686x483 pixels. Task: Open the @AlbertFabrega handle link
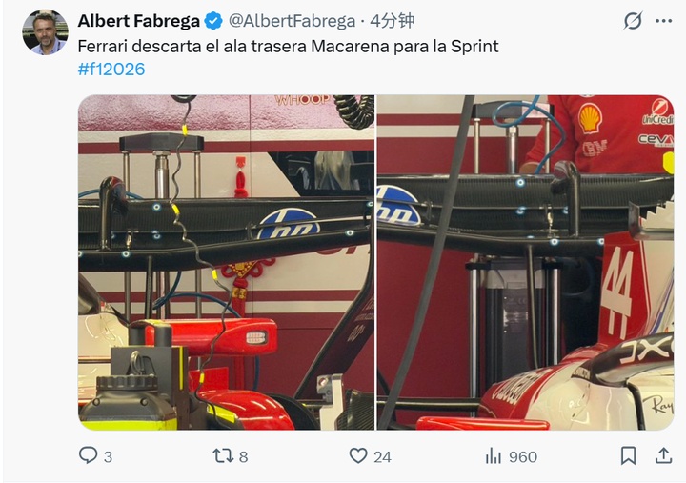point(292,21)
